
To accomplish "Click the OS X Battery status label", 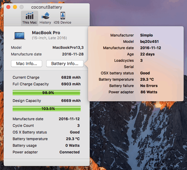I will (30, 132).
